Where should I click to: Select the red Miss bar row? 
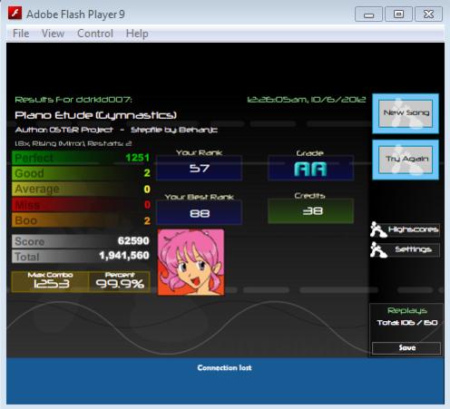(x=81, y=205)
